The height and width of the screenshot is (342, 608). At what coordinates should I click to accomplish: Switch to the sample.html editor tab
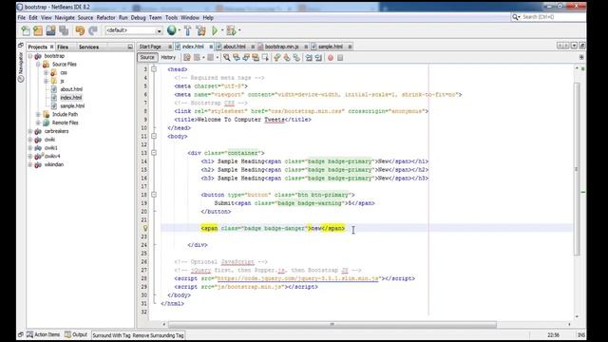331,47
